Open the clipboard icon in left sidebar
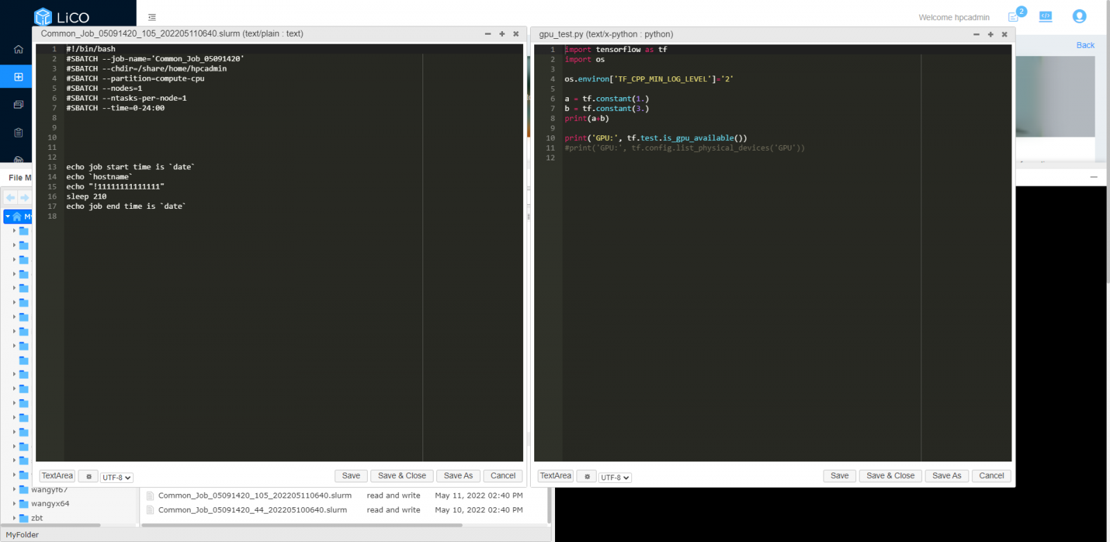 19,133
